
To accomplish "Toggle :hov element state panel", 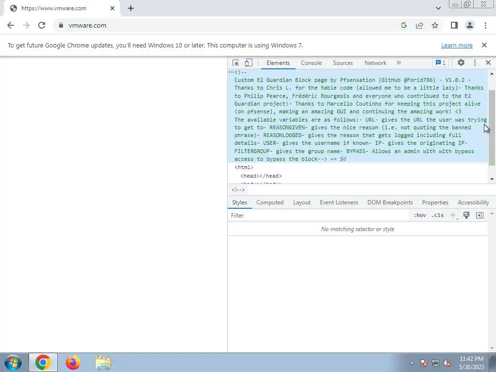I will click(419, 216).
